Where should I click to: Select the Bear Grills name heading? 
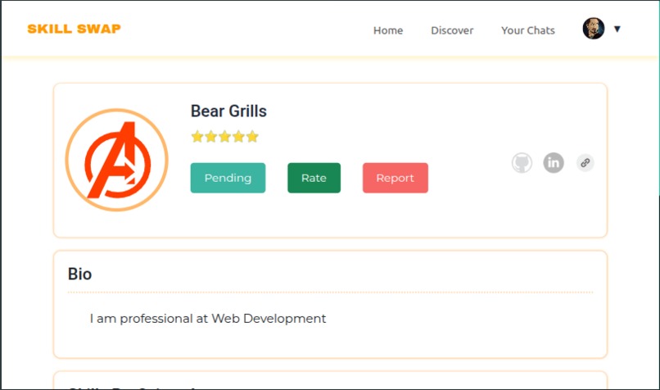click(228, 111)
